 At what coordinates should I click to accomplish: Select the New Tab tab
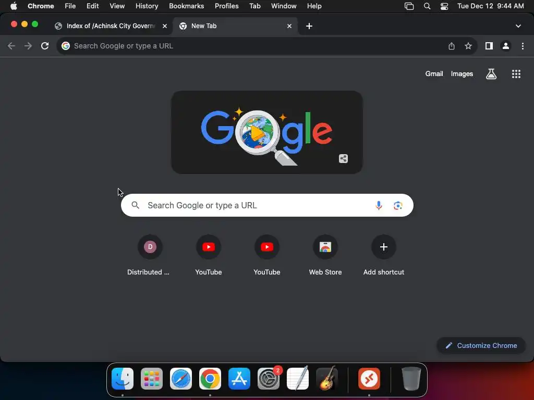tap(235, 26)
